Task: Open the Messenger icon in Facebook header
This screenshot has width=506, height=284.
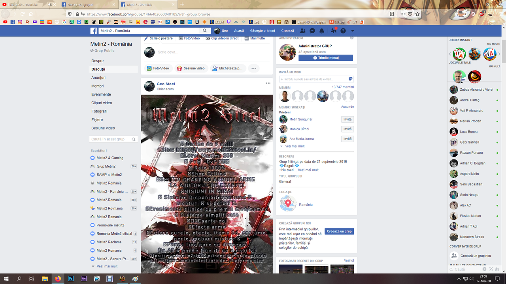Action: click(x=312, y=31)
